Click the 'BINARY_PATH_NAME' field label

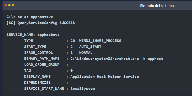(42, 59)
